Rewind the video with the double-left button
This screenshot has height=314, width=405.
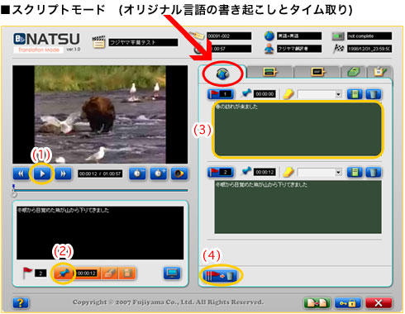(21, 174)
